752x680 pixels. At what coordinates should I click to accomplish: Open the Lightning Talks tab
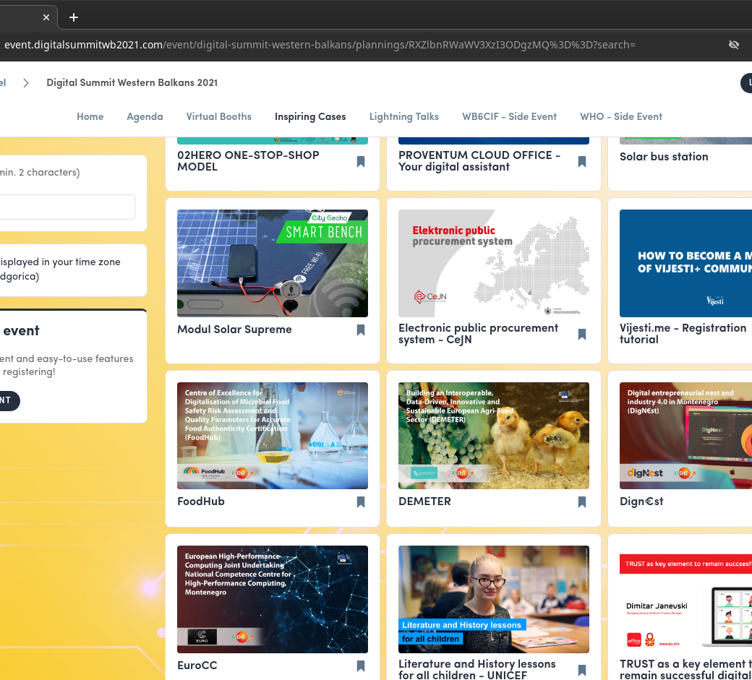click(x=403, y=116)
